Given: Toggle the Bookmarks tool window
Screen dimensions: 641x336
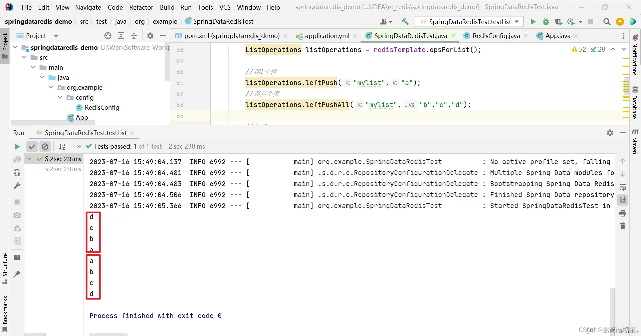Looking at the screenshot, I should click(5, 314).
